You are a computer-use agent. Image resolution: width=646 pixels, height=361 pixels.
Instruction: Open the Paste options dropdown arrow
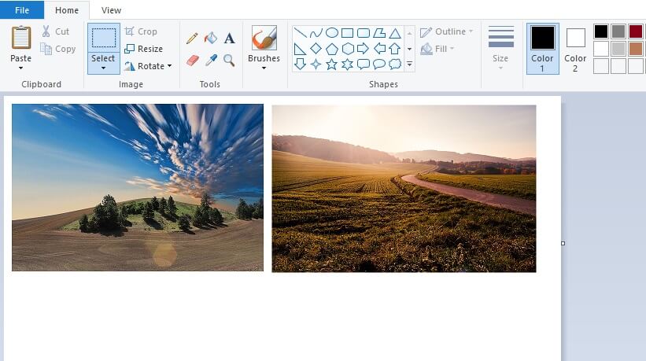click(x=20, y=68)
